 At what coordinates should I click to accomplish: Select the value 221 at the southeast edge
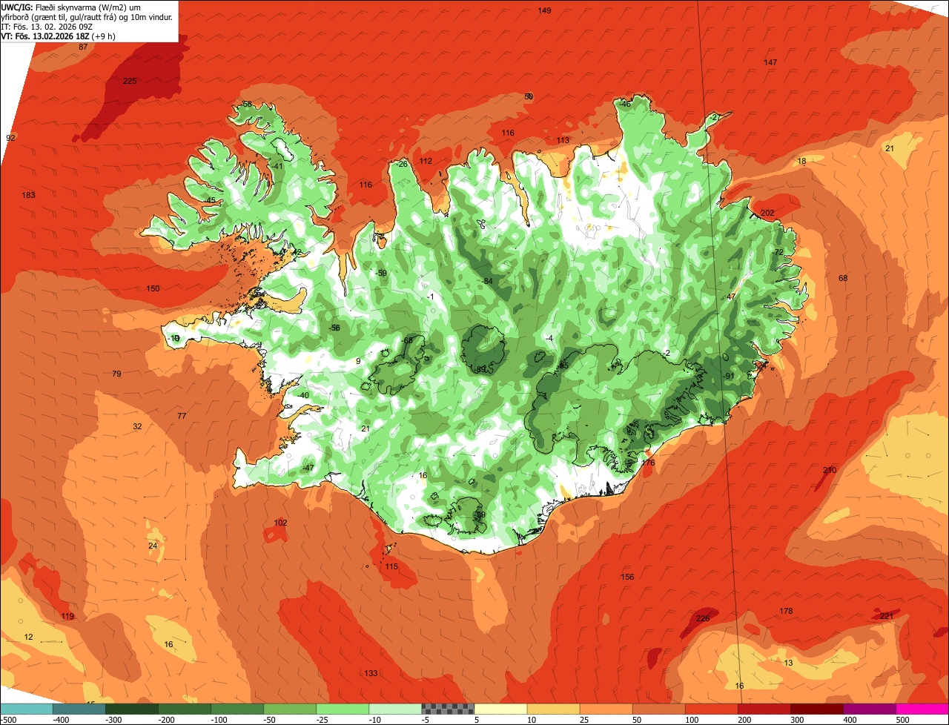click(x=887, y=616)
